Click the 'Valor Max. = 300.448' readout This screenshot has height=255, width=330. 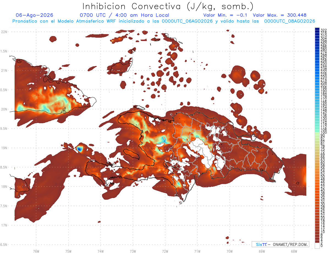pos(280,15)
